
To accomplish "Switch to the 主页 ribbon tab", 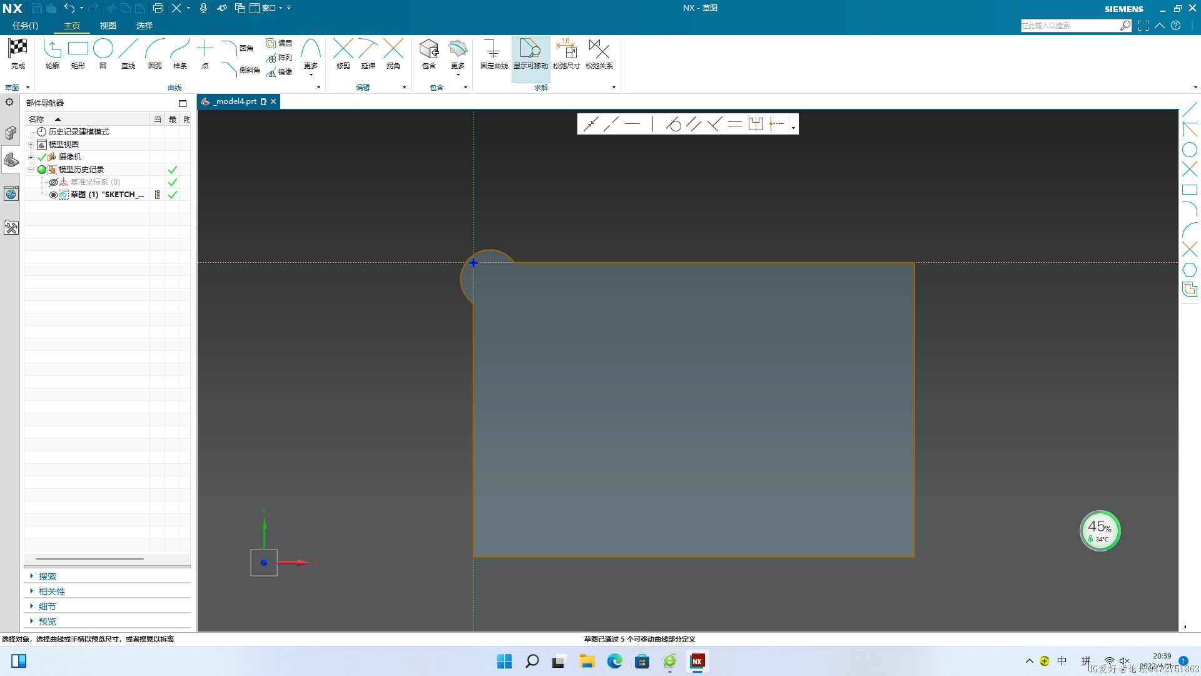I will pyautogui.click(x=72, y=26).
